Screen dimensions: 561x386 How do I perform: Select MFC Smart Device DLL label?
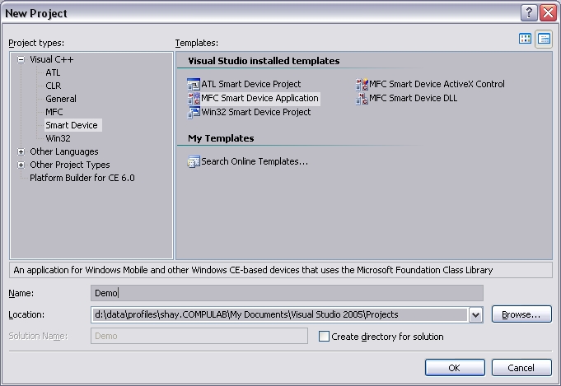(414, 98)
